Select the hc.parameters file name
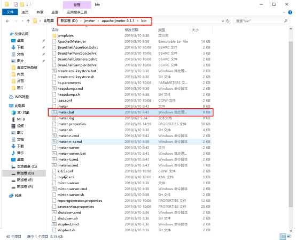The width and height of the screenshot is (296, 242). [x=69, y=82]
